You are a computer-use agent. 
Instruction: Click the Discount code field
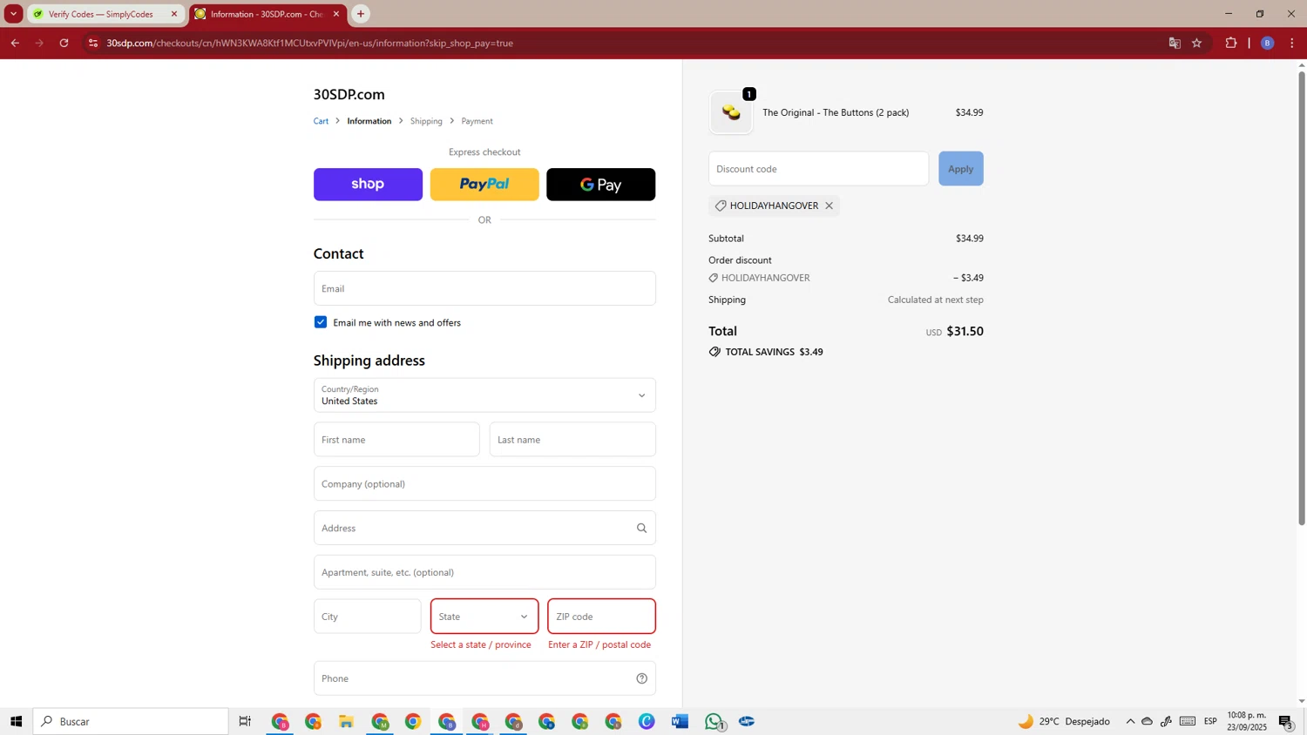pyautogui.click(x=818, y=169)
